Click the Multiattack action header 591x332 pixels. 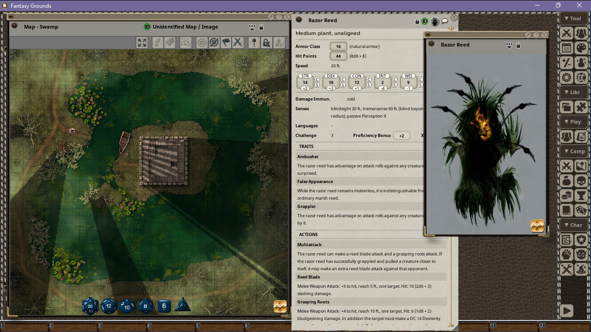(x=309, y=245)
